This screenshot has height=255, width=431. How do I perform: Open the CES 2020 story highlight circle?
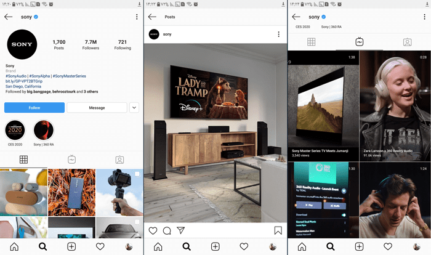point(15,130)
